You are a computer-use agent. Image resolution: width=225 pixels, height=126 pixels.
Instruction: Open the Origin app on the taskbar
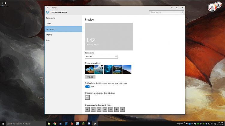point(72,124)
